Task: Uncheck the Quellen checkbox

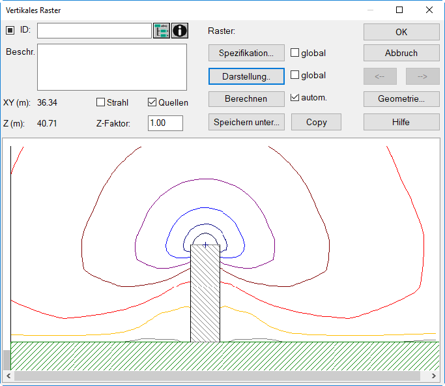Action: [152, 102]
